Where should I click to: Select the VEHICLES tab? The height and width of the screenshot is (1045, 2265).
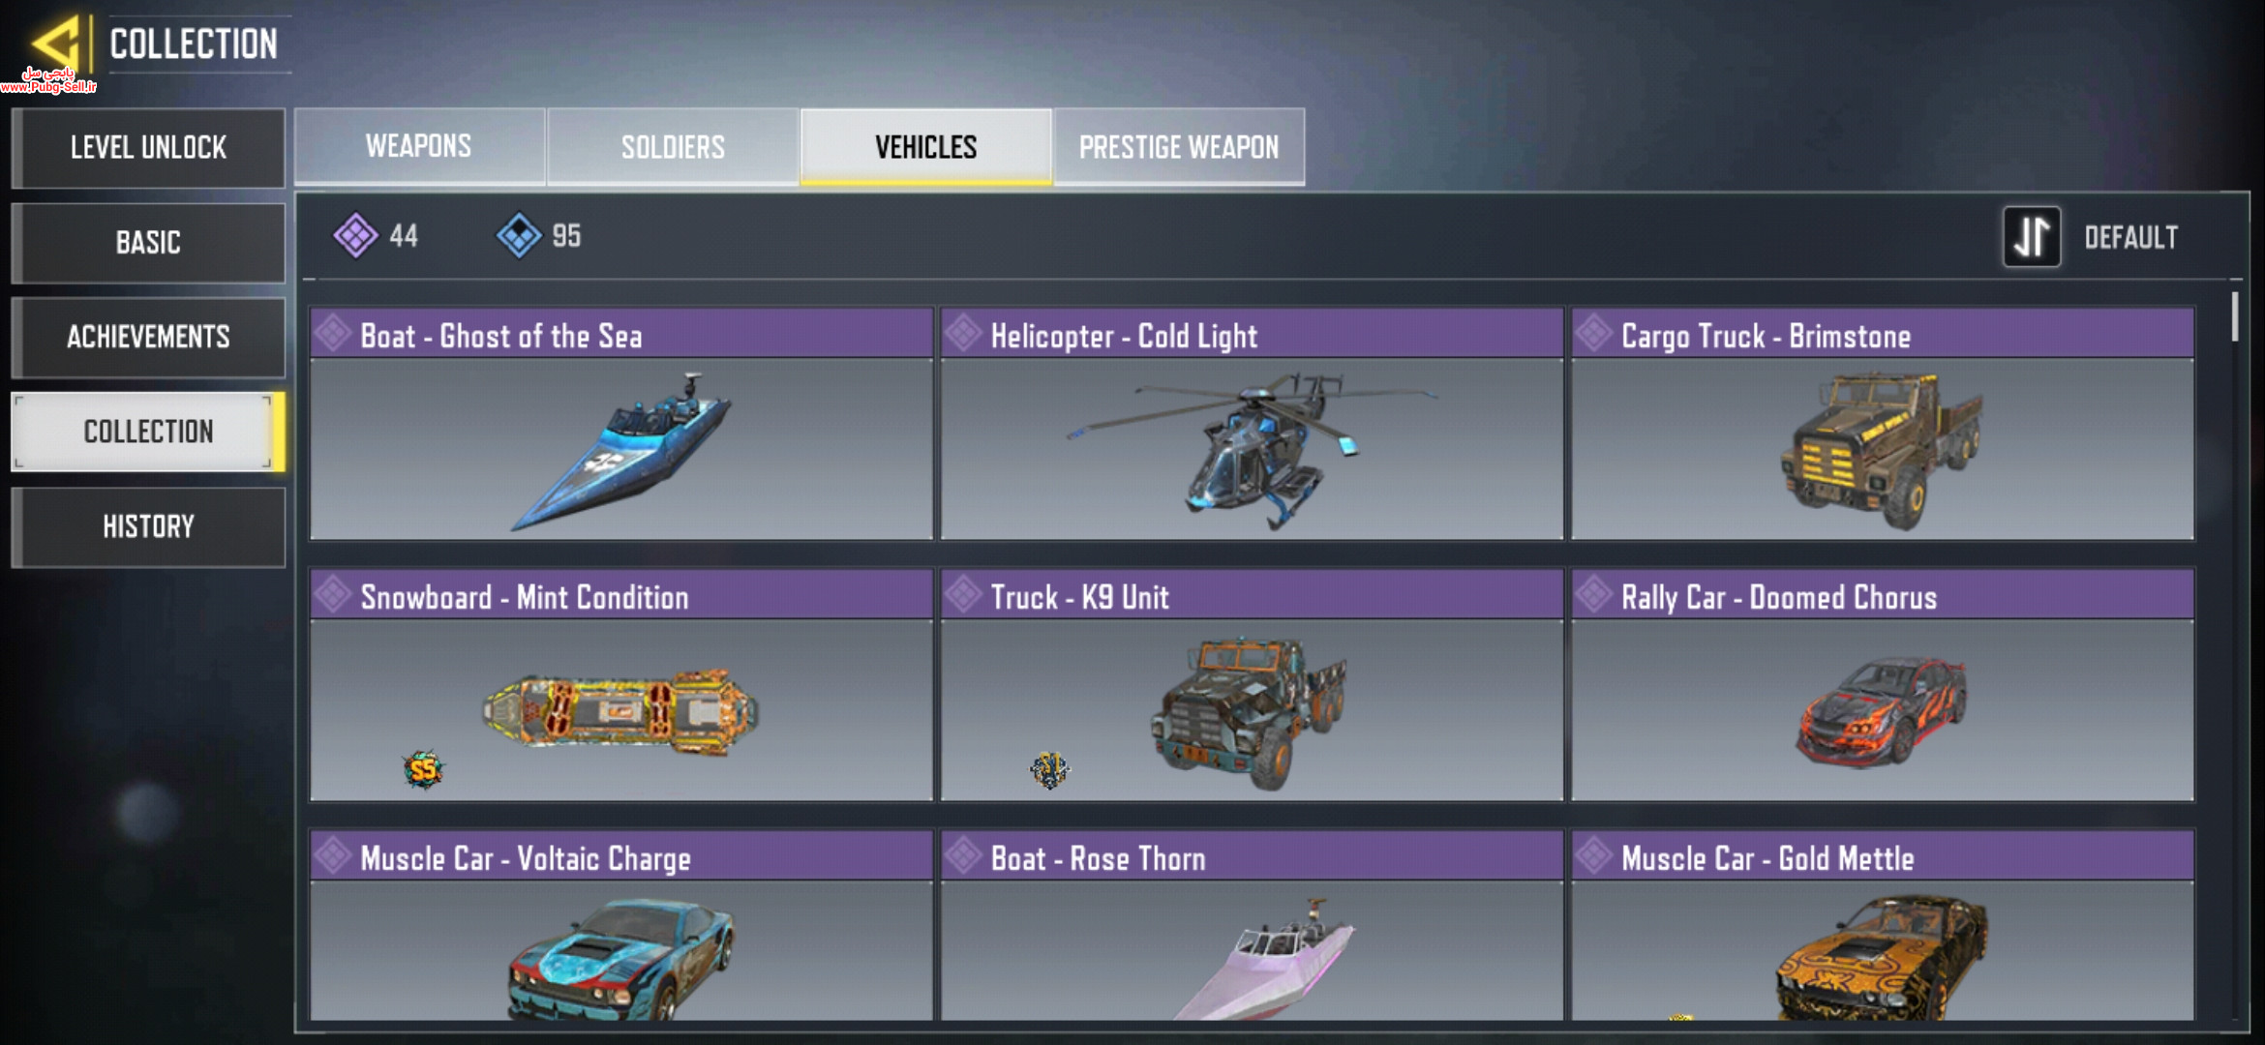[x=926, y=146]
